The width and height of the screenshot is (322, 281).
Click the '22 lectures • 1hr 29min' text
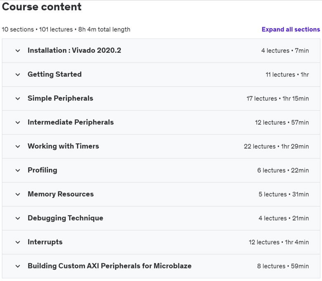pos(276,146)
